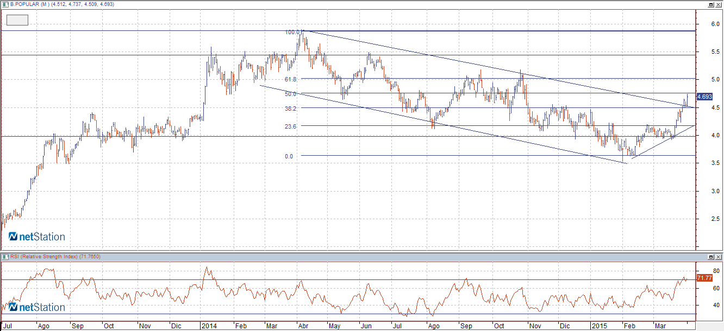Close the B.POPULAR price chart panel
This screenshot has height=331, width=724.
tap(718, 4)
